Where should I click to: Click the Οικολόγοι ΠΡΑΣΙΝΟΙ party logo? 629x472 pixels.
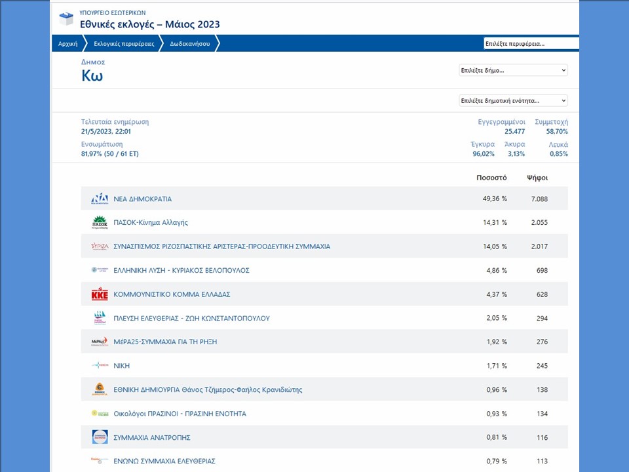[x=100, y=414]
